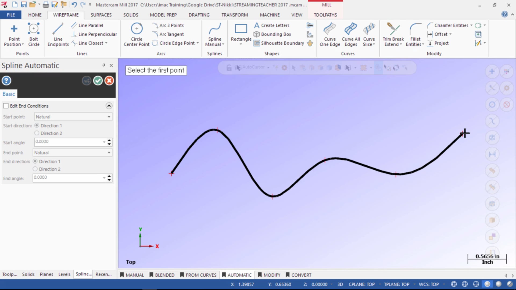Click the green confirm checkmark button
This screenshot has width=516, height=290.
coord(98,80)
